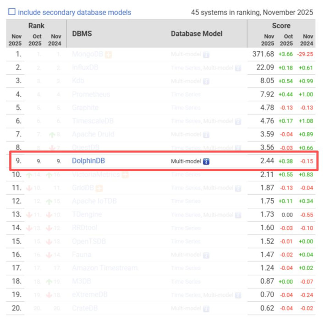Open the DolphinDB system link
This screenshot has width=330, height=326.
(88, 161)
